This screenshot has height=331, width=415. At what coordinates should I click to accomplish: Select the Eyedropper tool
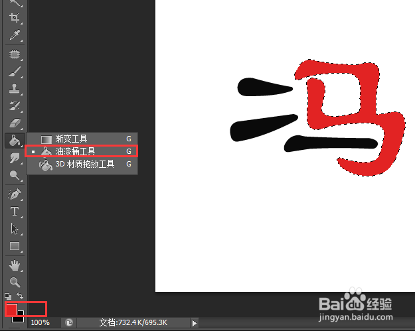[15, 35]
